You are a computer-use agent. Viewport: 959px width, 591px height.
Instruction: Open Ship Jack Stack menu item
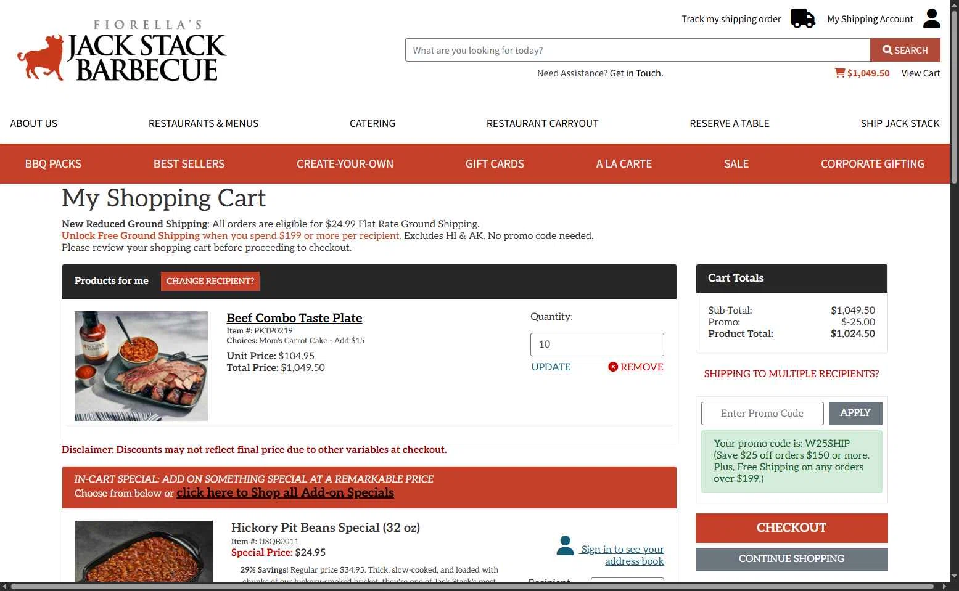(x=900, y=123)
